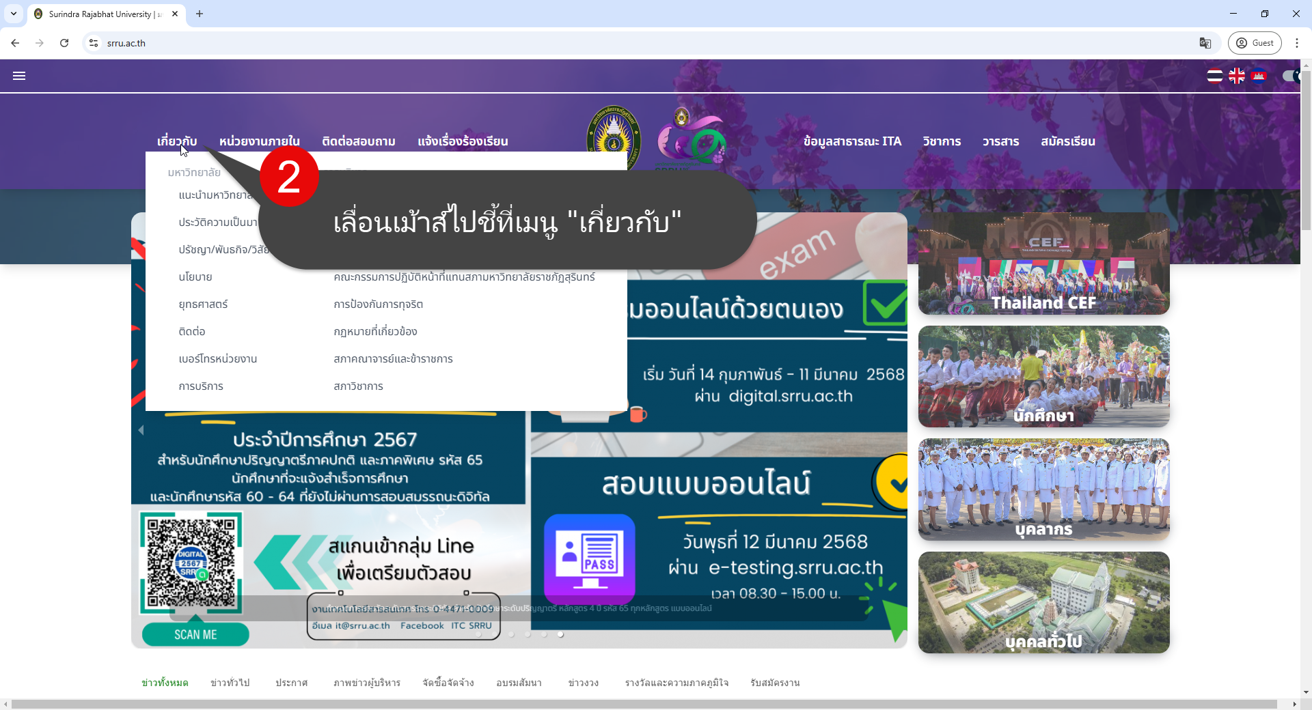The image size is (1312, 710).
Task: Switch site language using the English flag icon
Action: pyautogui.click(x=1237, y=76)
